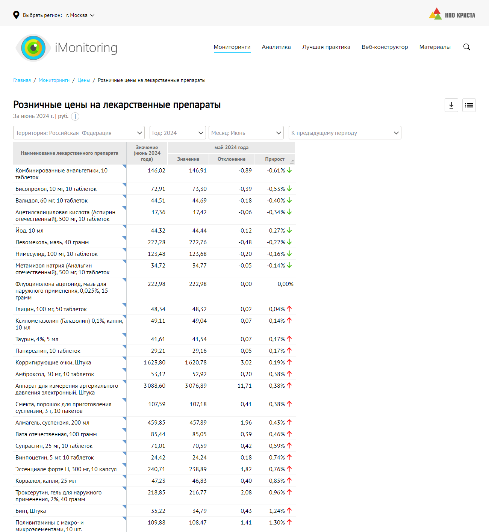Click the search magnifier icon
This screenshot has width=489, height=532.
[466, 47]
